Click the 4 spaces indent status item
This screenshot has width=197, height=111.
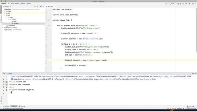[179, 108]
